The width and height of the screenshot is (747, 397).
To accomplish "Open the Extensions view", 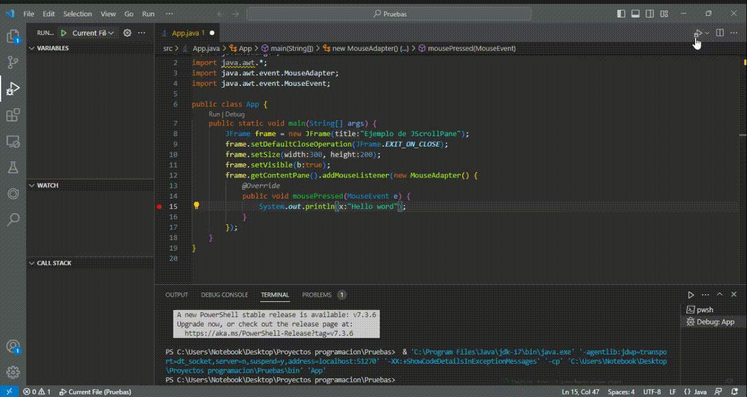I will [13, 115].
